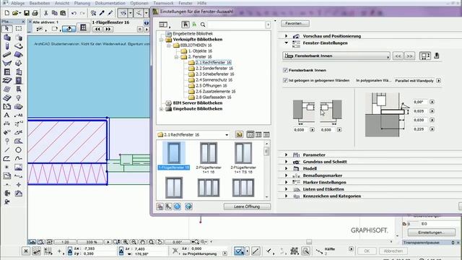Select the 1-Flügelfenster 16 thumbnail
Screen dimensions: 462x260
click(x=173, y=155)
